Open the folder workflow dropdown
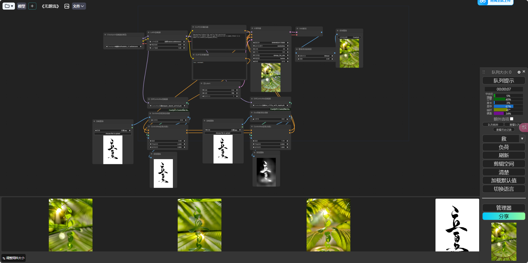This screenshot has width=528, height=263. tap(9, 6)
